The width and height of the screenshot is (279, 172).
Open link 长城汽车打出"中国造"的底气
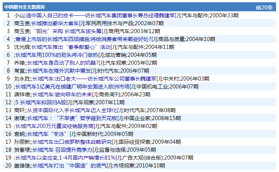69,166
